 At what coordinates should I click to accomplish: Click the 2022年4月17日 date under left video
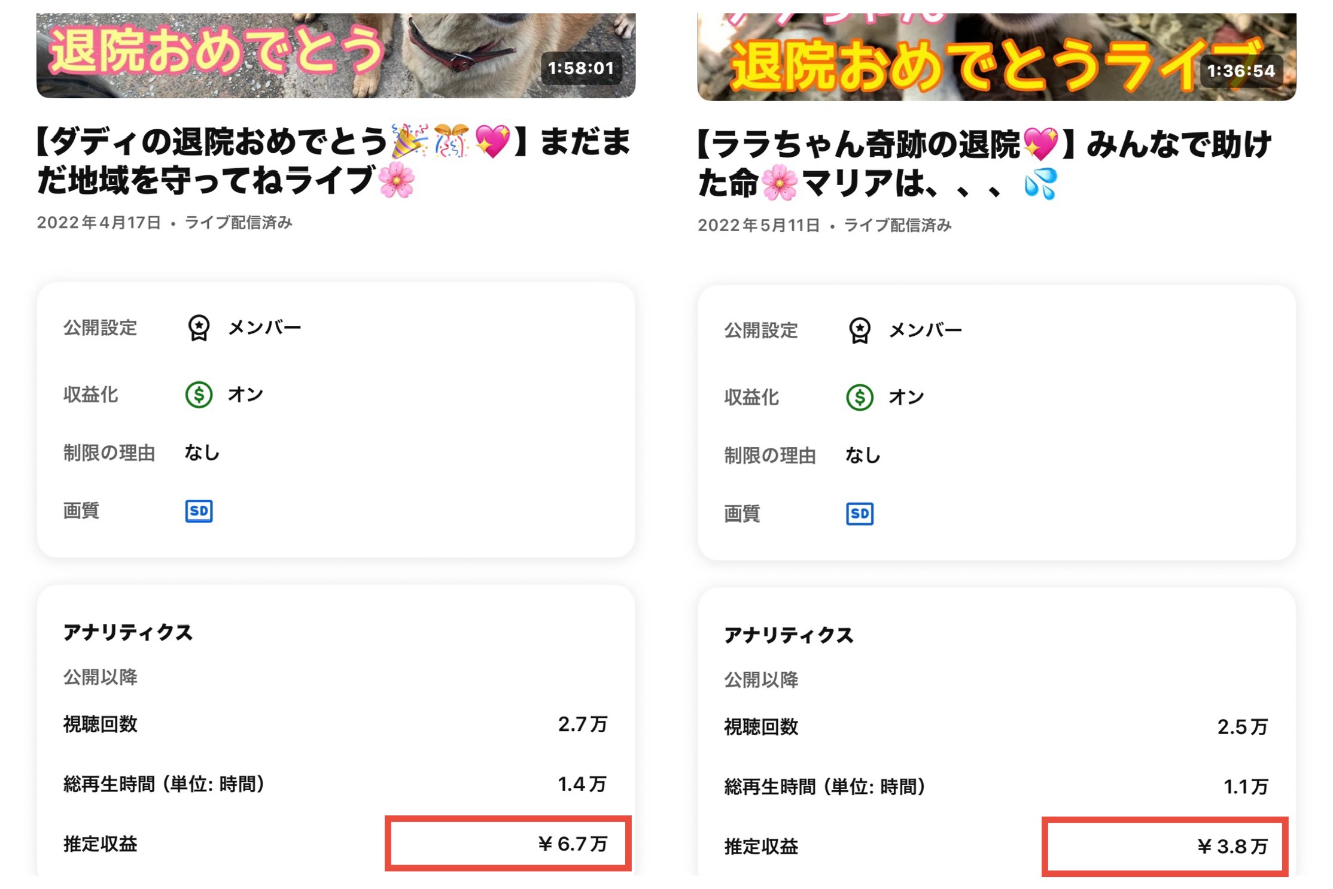tap(99, 223)
